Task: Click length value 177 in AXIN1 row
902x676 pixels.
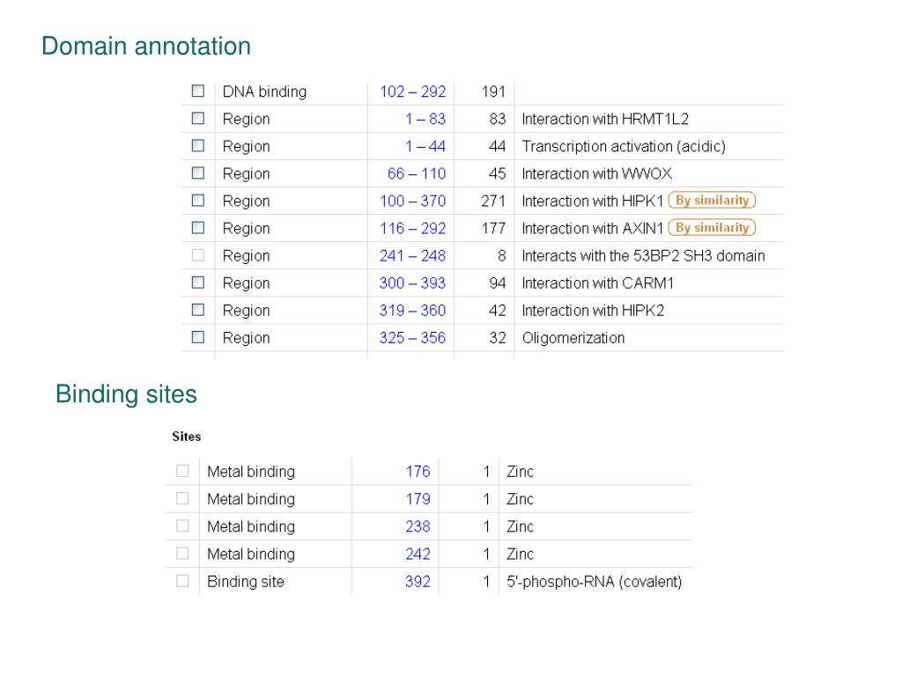Action: [493, 228]
